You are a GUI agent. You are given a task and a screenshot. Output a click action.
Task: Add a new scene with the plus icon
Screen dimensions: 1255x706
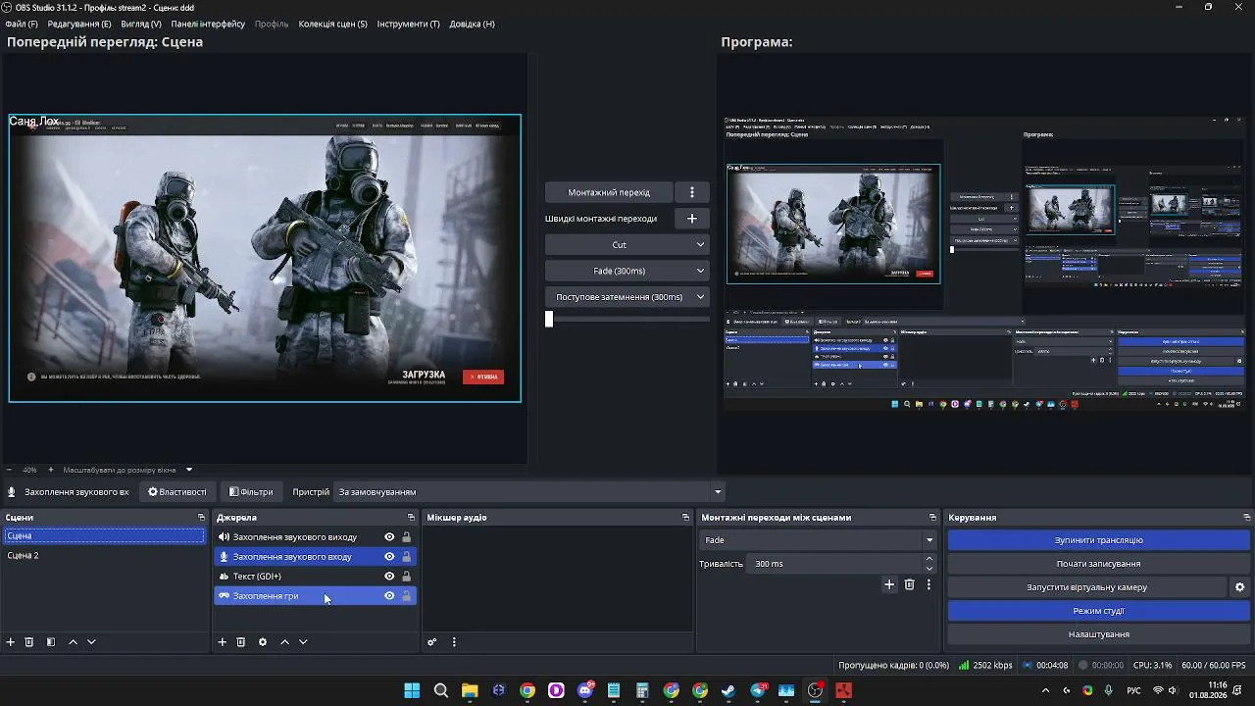point(11,642)
